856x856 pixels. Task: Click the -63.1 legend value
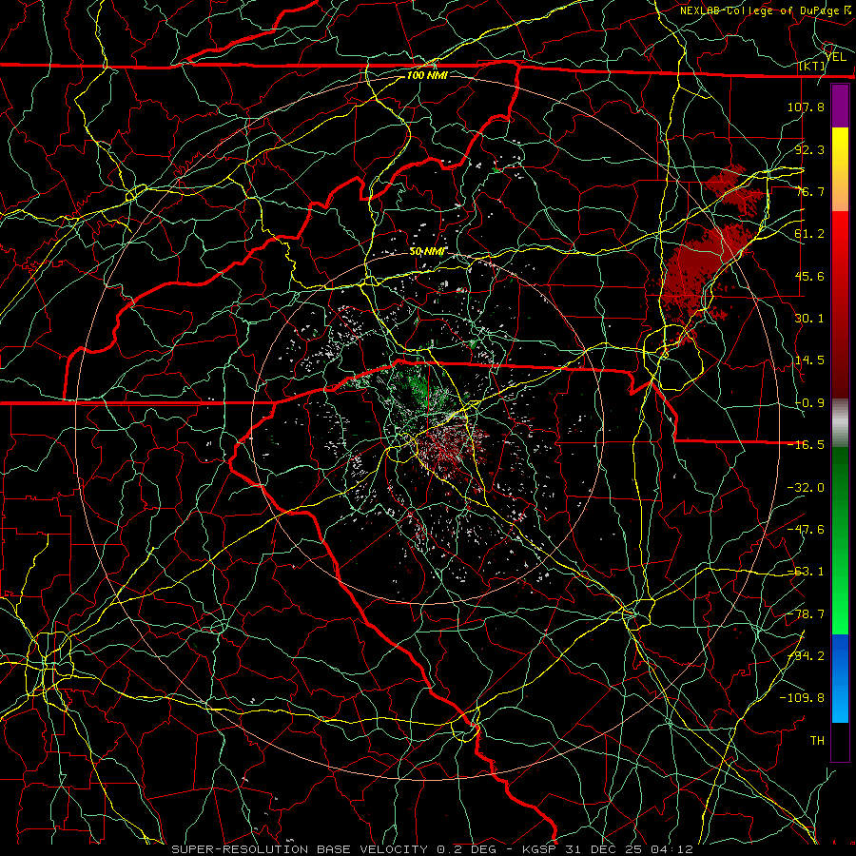coord(806,572)
